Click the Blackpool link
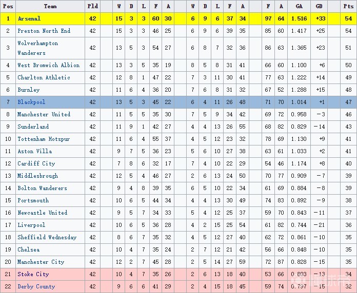The width and height of the screenshot is (357, 293). pyautogui.click(x=31, y=102)
